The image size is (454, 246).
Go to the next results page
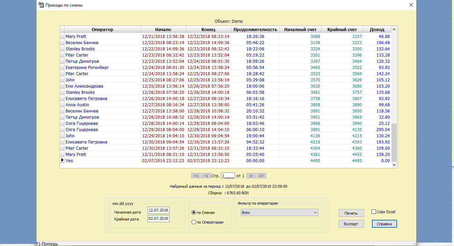coord(252,176)
